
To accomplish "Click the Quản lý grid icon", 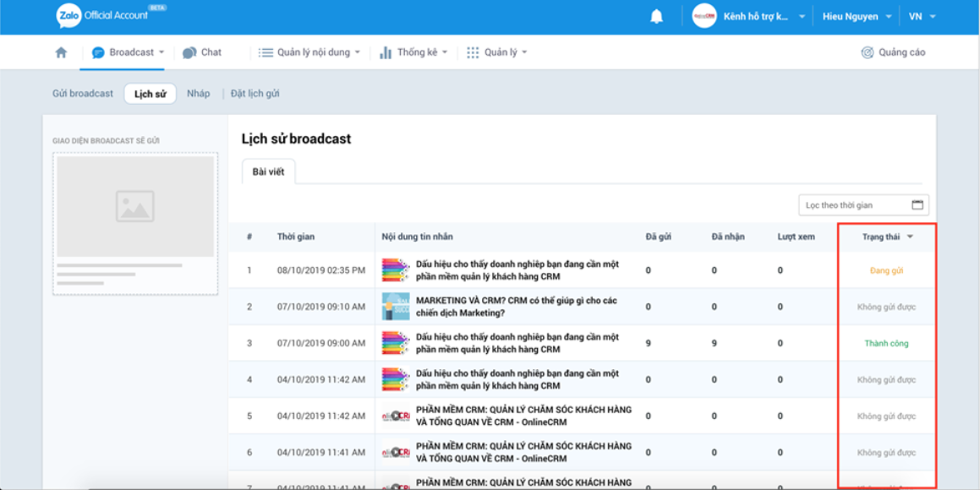I will click(474, 52).
